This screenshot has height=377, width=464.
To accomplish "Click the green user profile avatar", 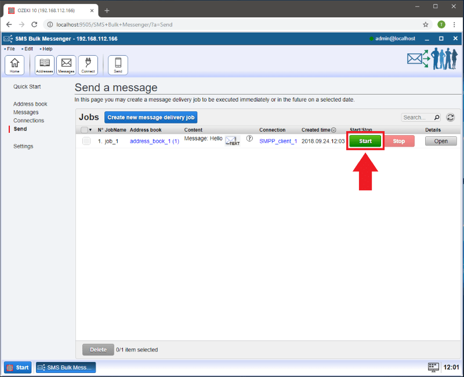I will 441,24.
